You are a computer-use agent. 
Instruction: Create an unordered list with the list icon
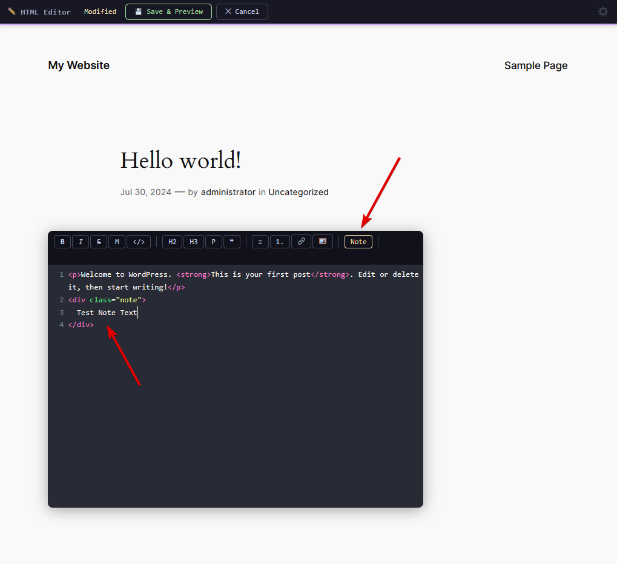click(259, 241)
